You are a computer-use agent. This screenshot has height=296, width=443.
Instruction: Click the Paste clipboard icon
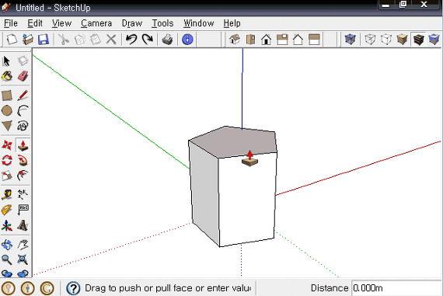96,40
